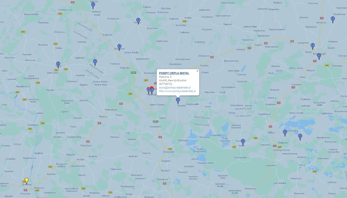
Task: Click the blue pin at Sułów
Action: (x=243, y=142)
